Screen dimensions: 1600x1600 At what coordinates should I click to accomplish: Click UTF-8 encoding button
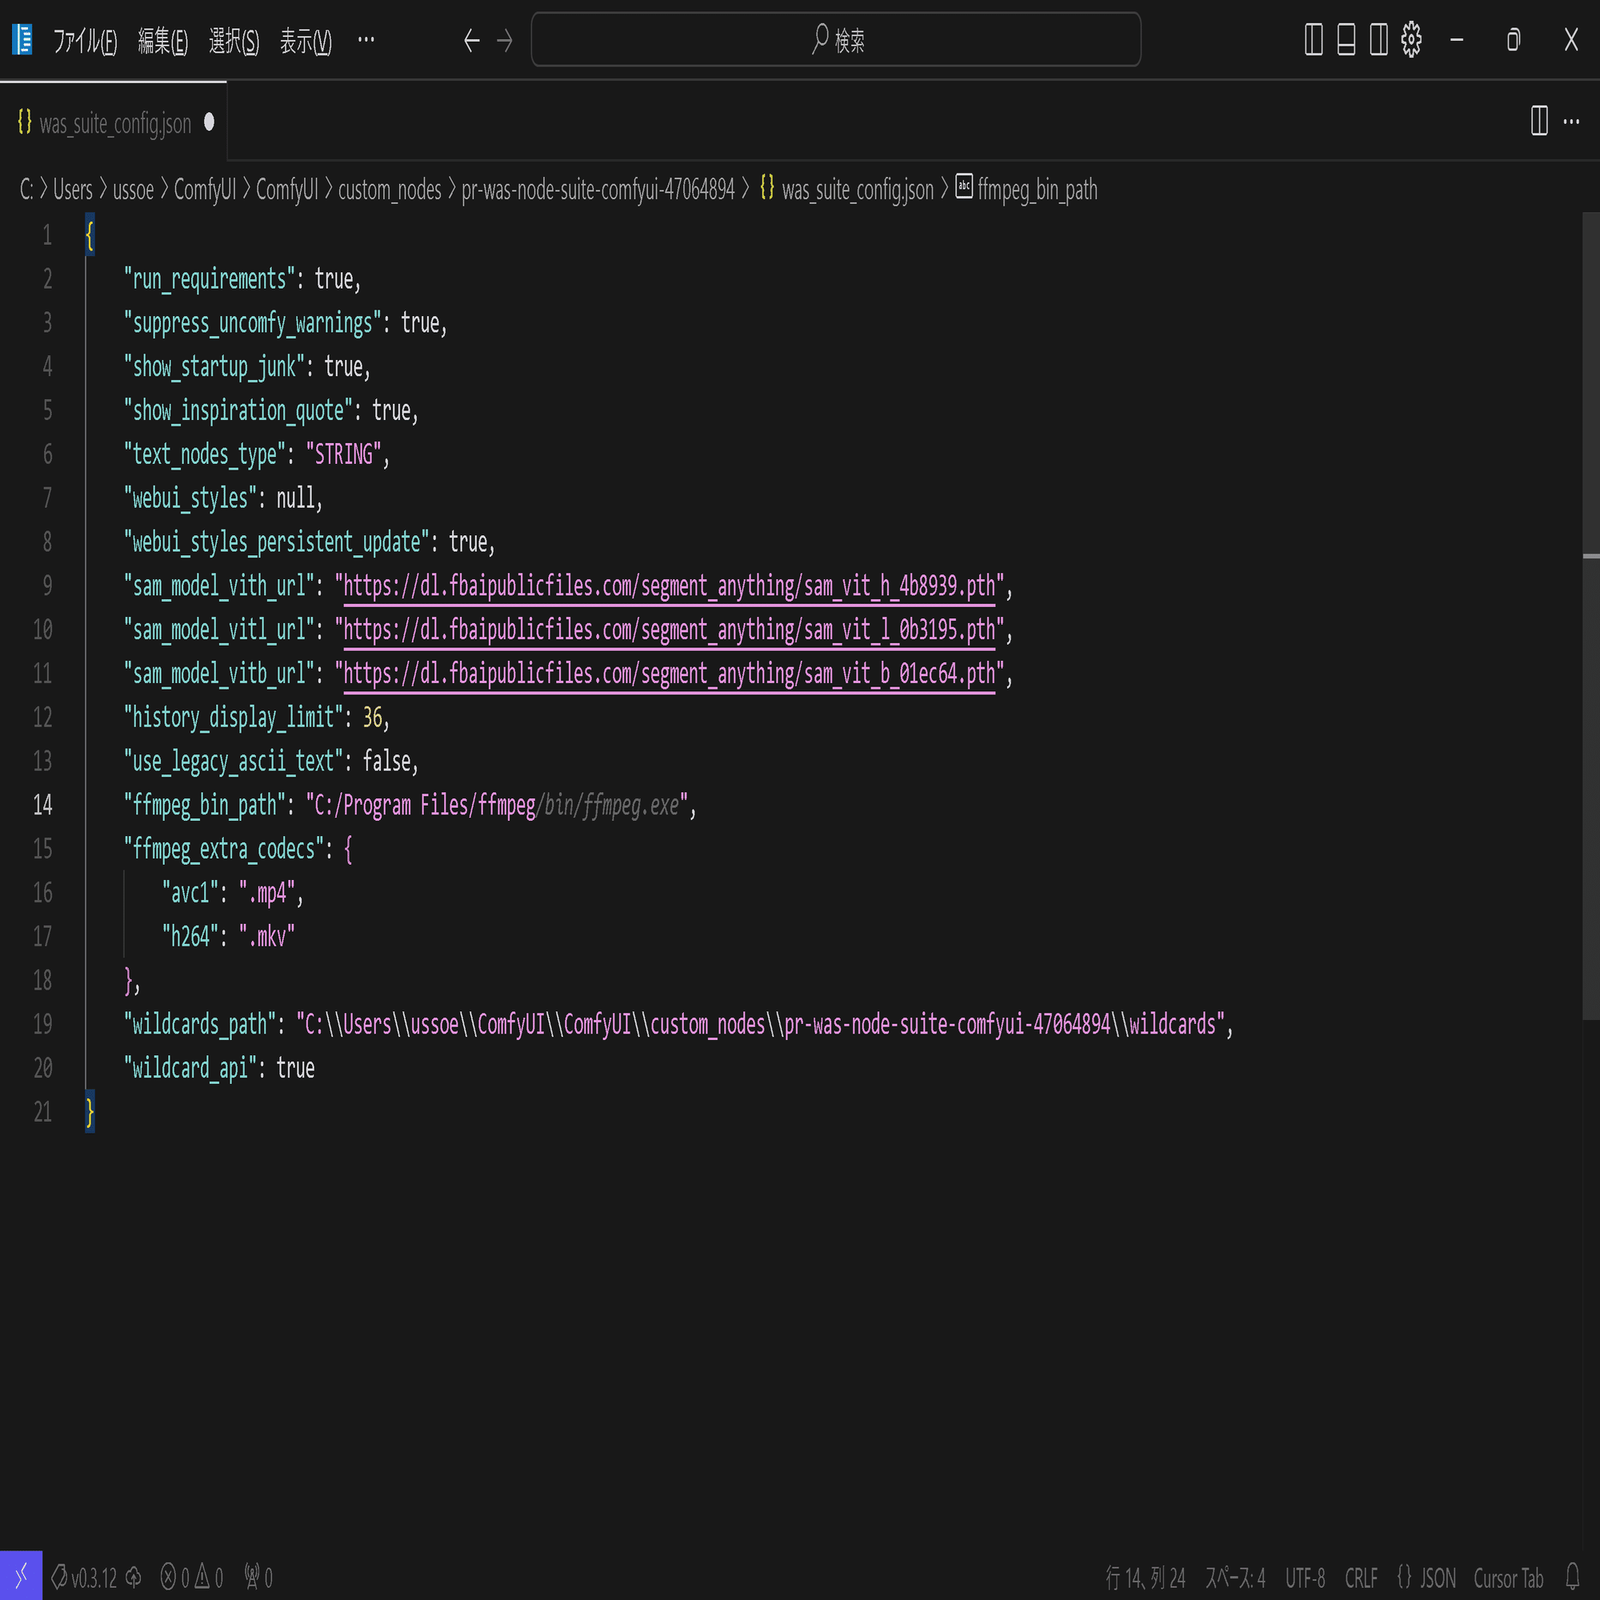[x=1304, y=1577]
